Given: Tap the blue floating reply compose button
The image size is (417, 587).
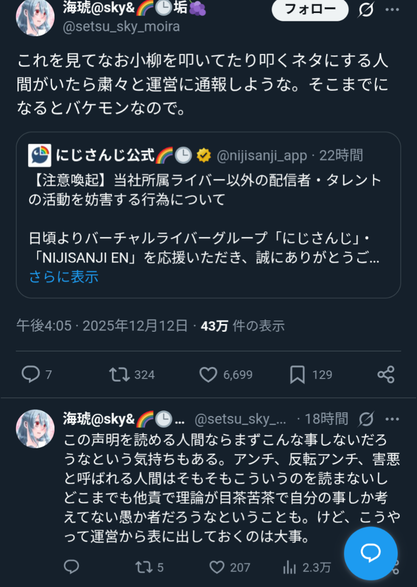Looking at the screenshot, I should pyautogui.click(x=371, y=553).
